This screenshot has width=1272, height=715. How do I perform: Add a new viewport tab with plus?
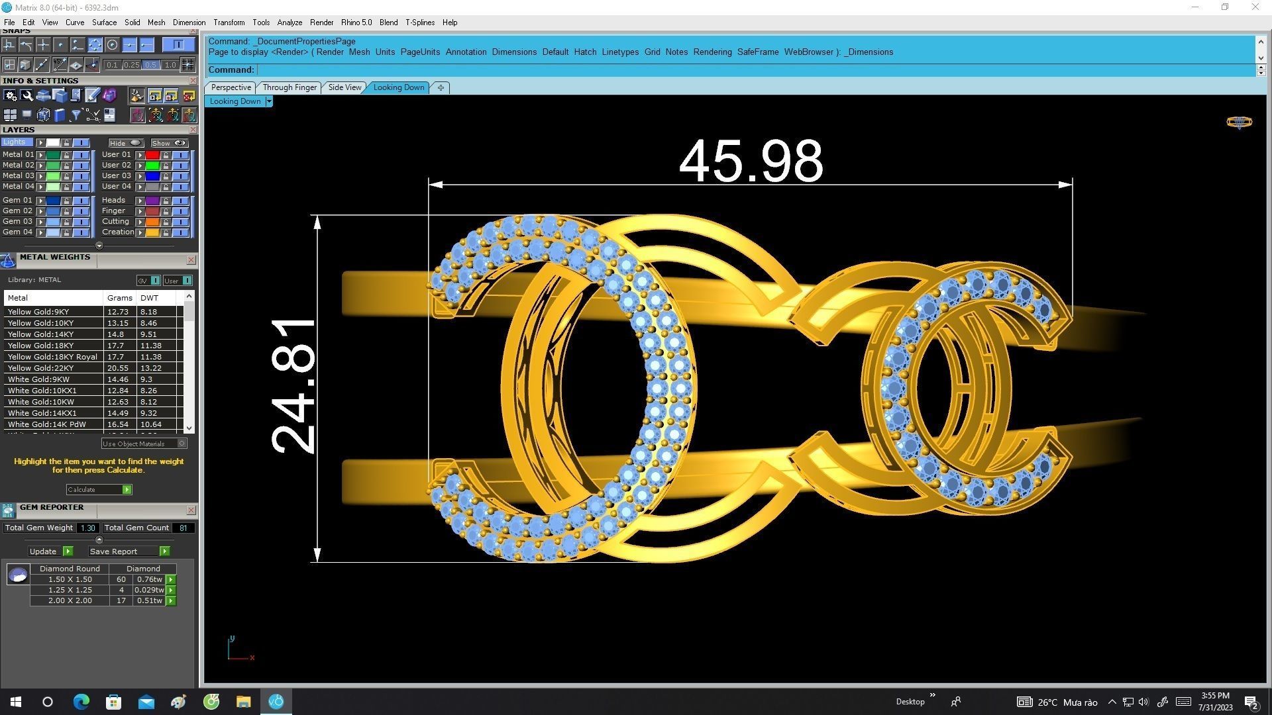[441, 87]
